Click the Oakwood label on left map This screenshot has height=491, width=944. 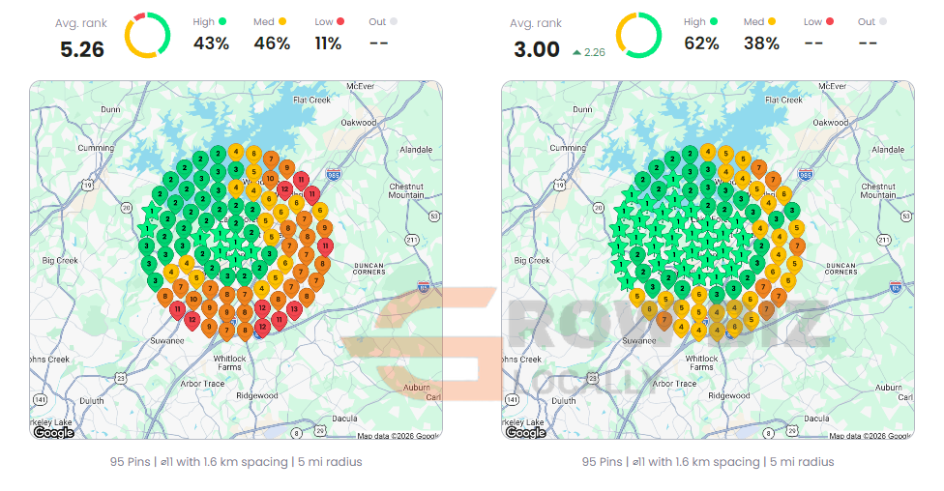359,123
